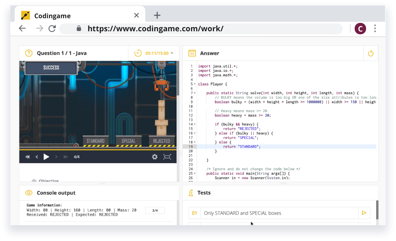The height and width of the screenshot is (241, 396).
Task: Rewind replay to the first frame
Action: [27, 157]
